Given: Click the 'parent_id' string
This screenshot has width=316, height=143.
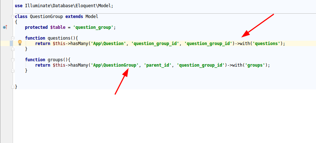Looking at the screenshot, I should [158, 65].
